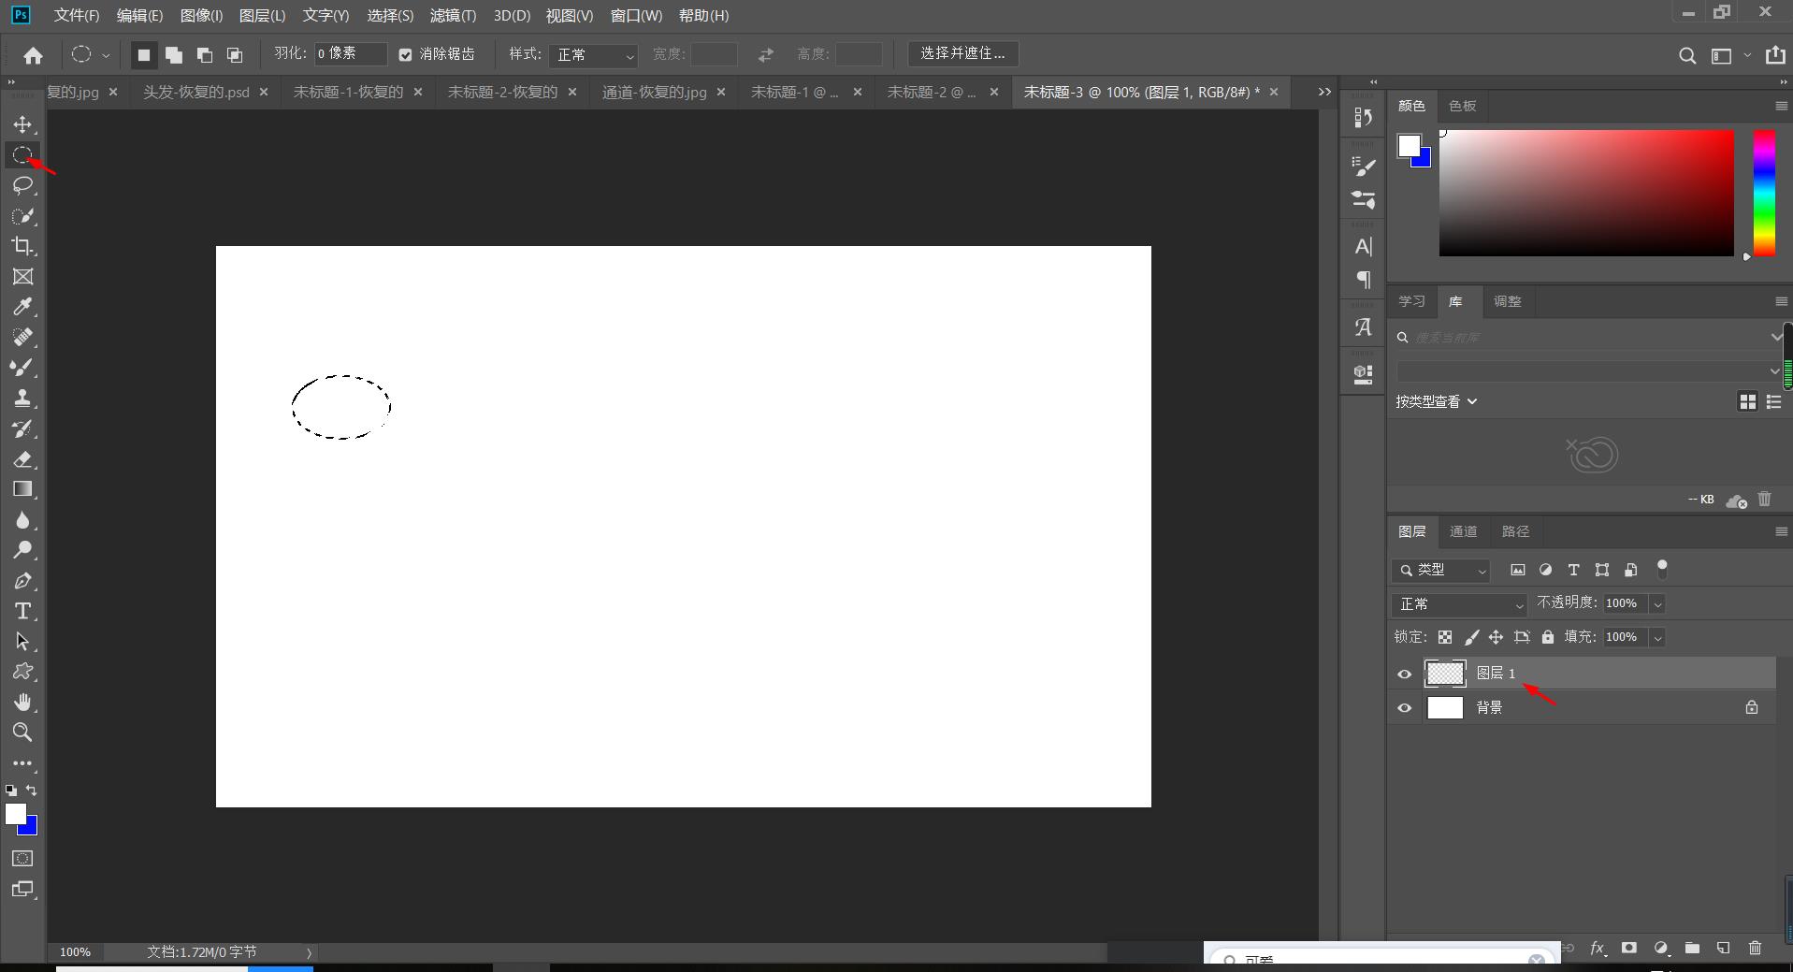
Task: Click the new group folder icon
Action: [1692, 948]
